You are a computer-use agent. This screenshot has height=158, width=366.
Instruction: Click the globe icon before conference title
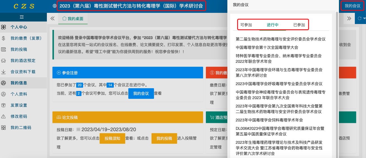point(54,6)
